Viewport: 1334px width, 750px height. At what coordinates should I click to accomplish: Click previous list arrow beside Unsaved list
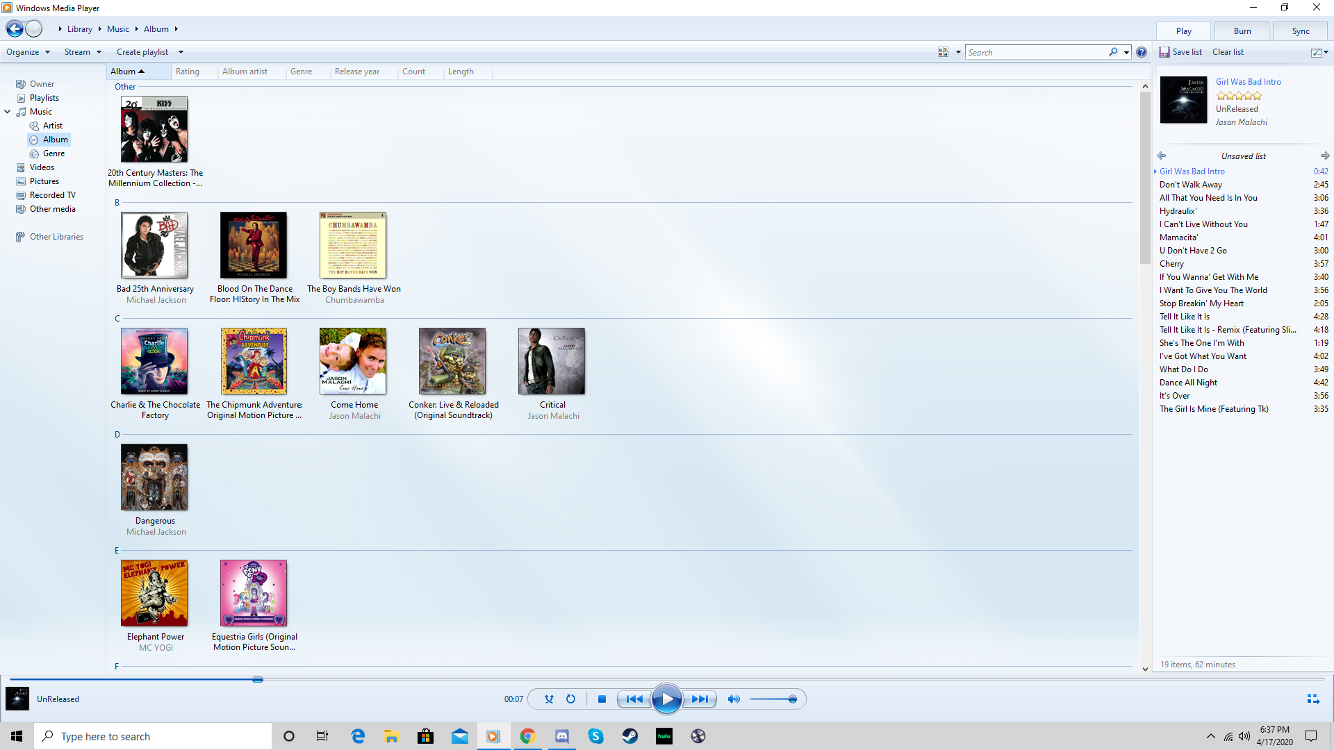(x=1162, y=156)
